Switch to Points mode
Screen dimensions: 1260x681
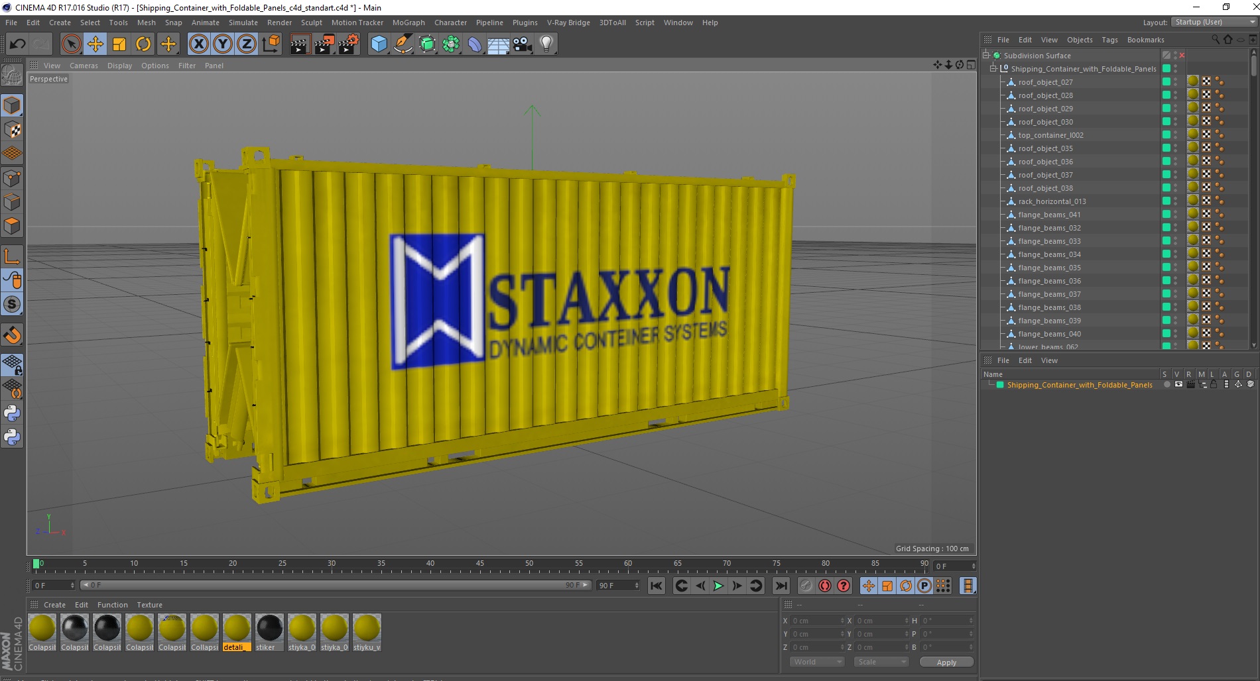pyautogui.click(x=12, y=178)
